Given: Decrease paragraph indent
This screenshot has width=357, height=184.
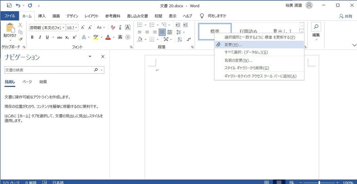Looking at the screenshot, I should (x=178, y=25).
